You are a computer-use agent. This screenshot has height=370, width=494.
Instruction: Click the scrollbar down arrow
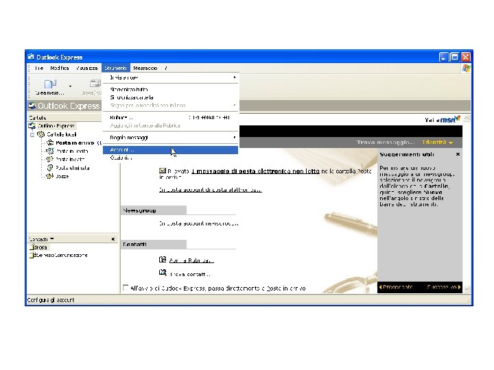[x=467, y=289]
